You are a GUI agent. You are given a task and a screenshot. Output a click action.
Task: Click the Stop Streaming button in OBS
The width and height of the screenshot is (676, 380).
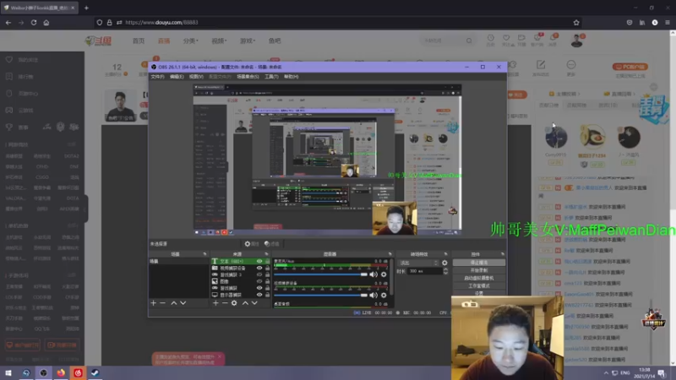(479, 263)
